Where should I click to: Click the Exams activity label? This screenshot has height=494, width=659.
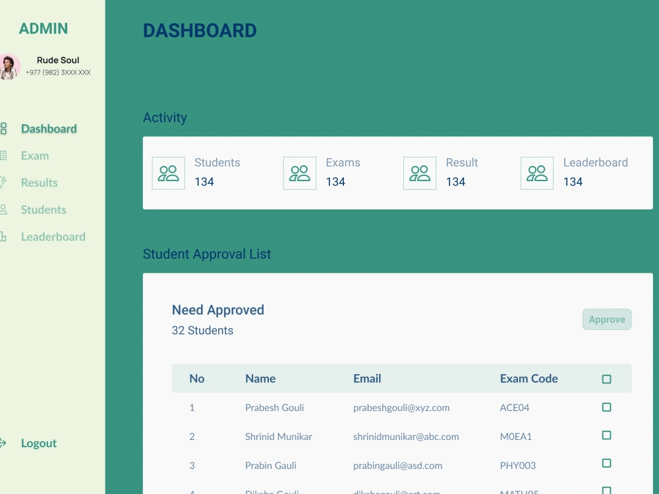[x=343, y=163]
